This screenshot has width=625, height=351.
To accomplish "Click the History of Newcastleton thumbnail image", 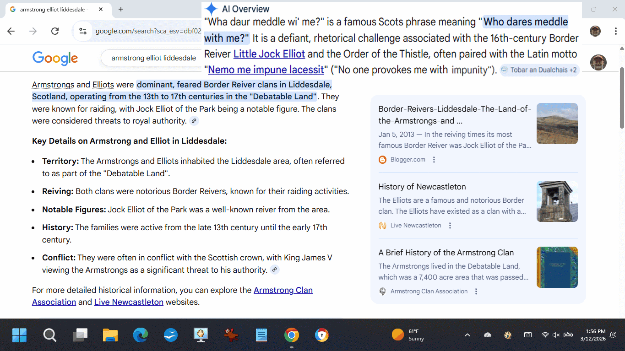I will click(557, 201).
